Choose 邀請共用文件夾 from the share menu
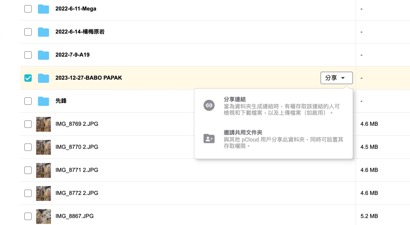Image resolution: width=410 pixels, height=225 pixels. point(243,133)
